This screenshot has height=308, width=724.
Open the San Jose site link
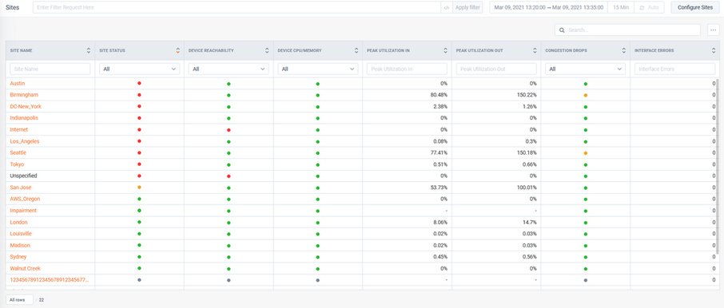[x=20, y=188]
